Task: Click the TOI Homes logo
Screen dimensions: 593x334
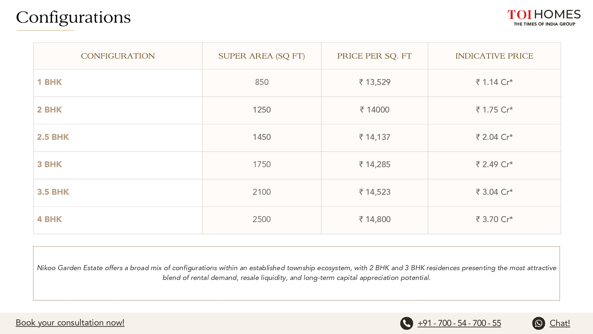Action: [x=544, y=18]
